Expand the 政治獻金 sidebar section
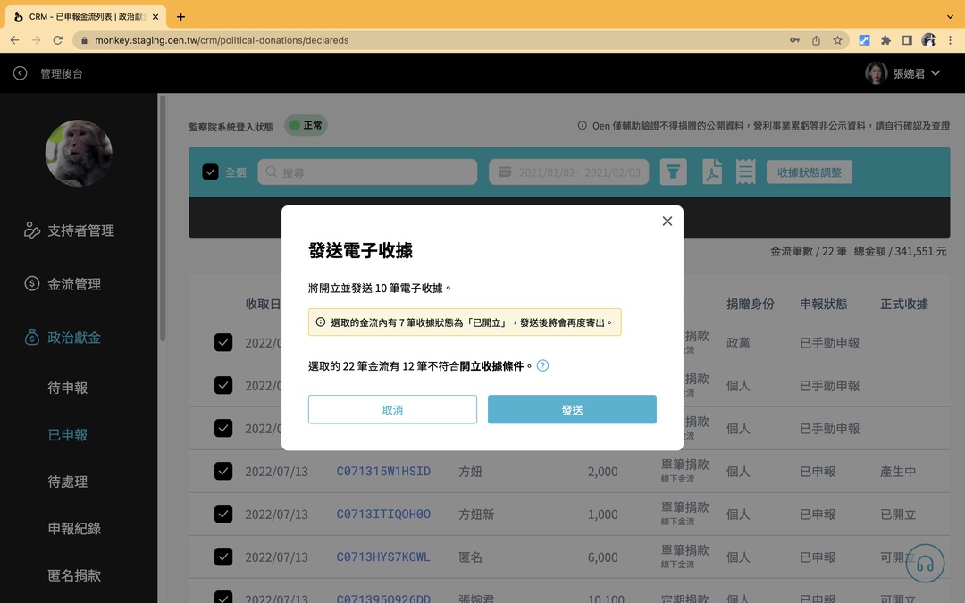Screen dimensions: 965x603 [74, 338]
